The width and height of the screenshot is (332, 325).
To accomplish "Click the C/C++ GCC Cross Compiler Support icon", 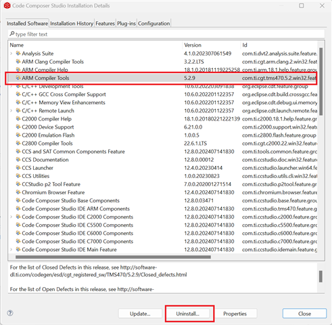I will [18, 94].
